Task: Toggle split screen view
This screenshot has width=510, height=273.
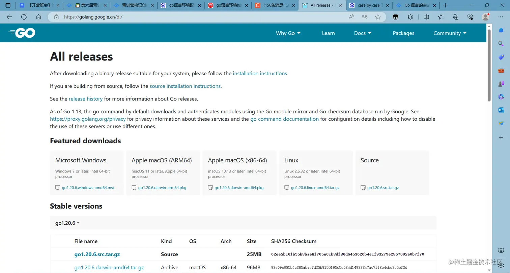Action: pyautogui.click(x=426, y=17)
